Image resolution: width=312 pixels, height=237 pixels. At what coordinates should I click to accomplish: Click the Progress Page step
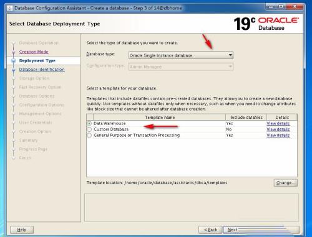click(33, 149)
